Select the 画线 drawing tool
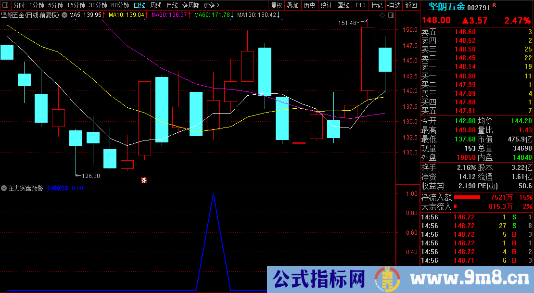 343,5
